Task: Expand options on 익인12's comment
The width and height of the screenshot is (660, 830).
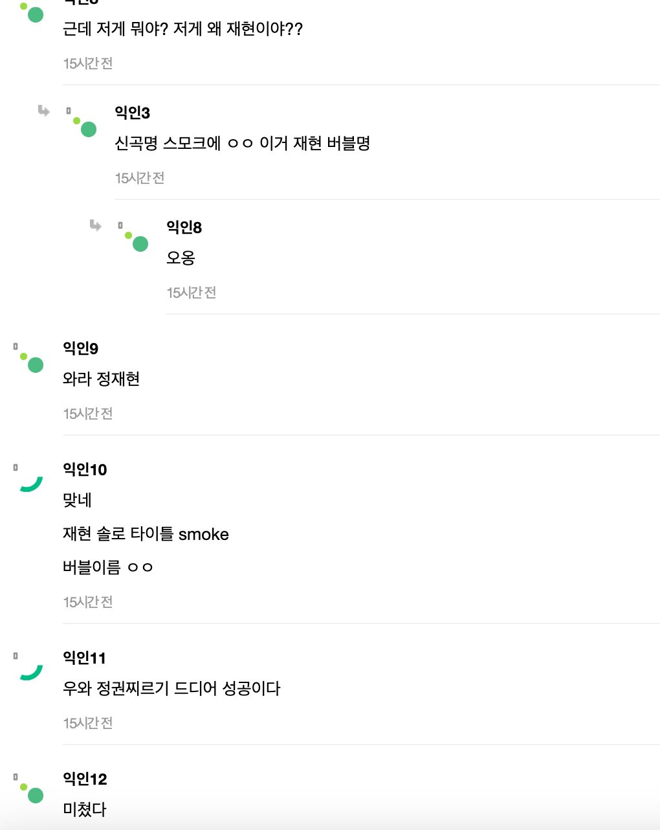Action: (x=16, y=776)
